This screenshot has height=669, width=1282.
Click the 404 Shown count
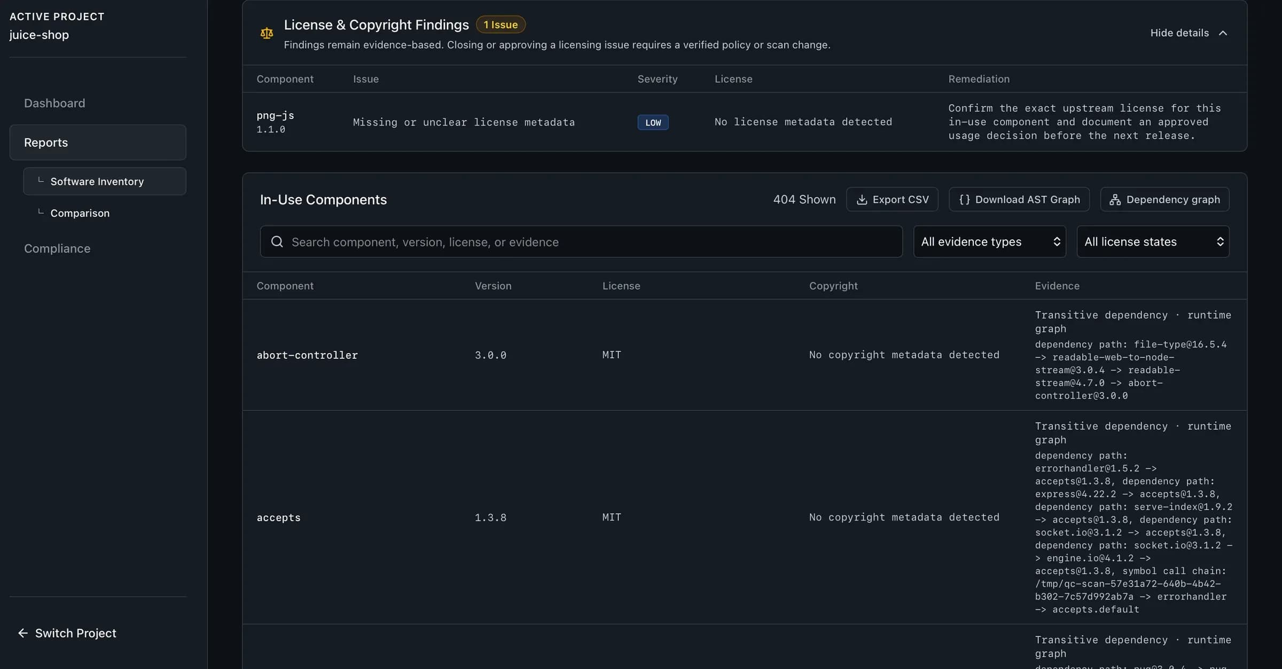[x=804, y=200]
